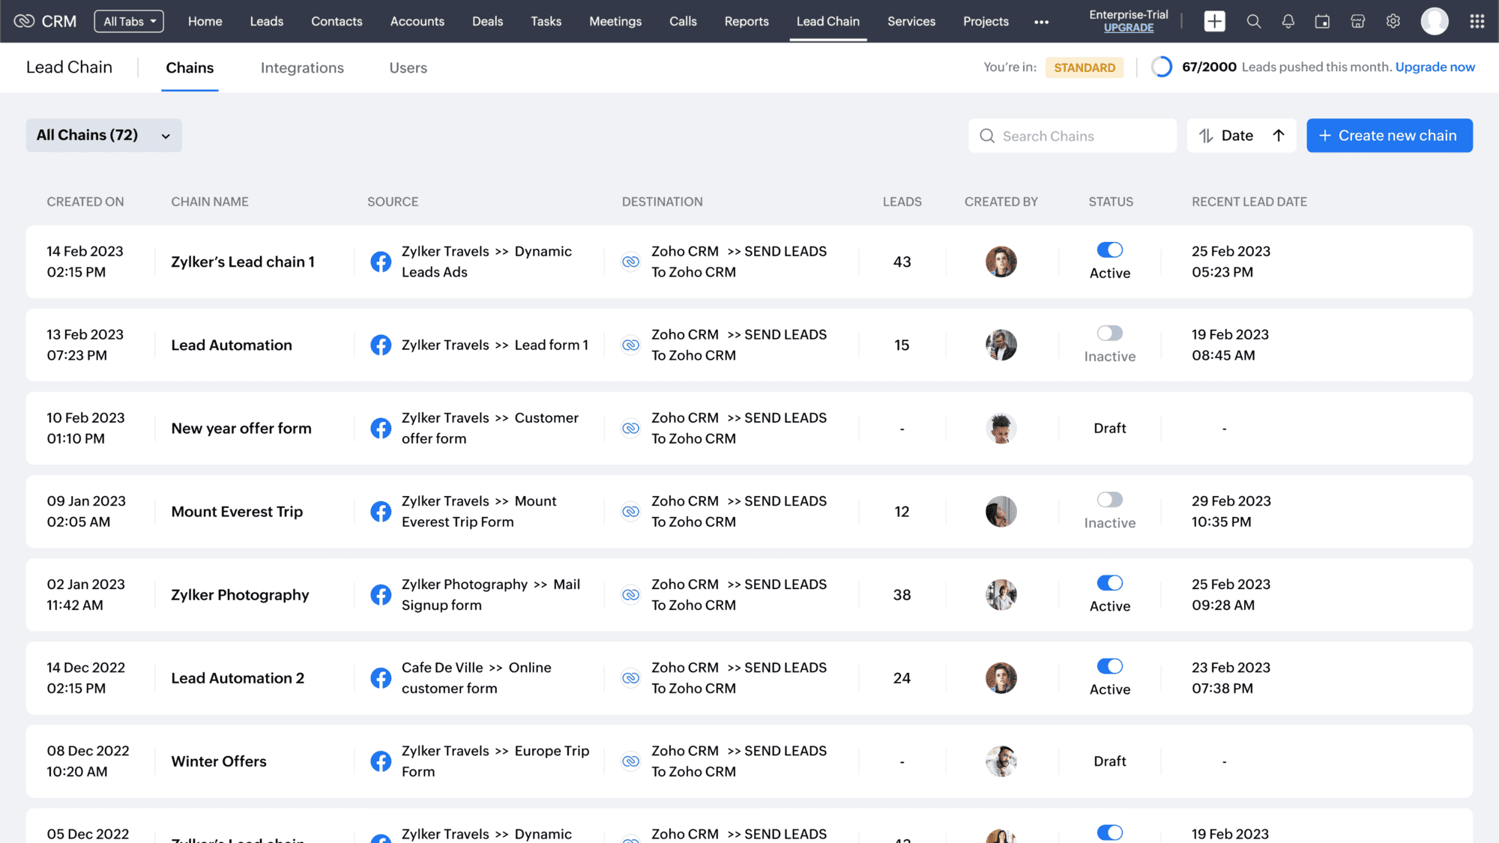Click the Upgrade now link

[1435, 67]
